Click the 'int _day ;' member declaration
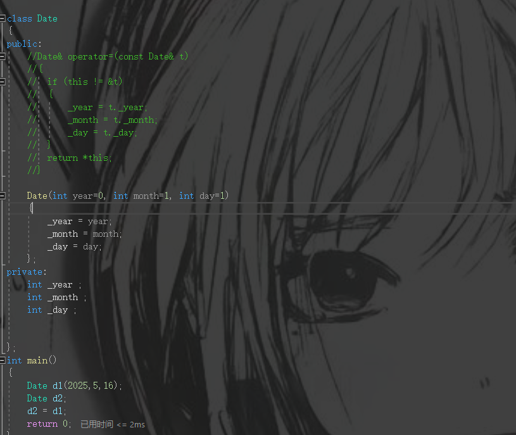The image size is (516, 435). coord(52,310)
